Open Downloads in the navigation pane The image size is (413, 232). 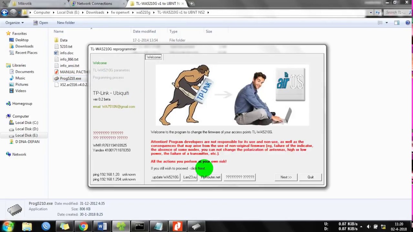click(x=24, y=46)
